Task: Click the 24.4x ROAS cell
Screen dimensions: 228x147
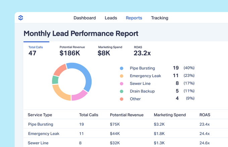Action: tap(205, 134)
